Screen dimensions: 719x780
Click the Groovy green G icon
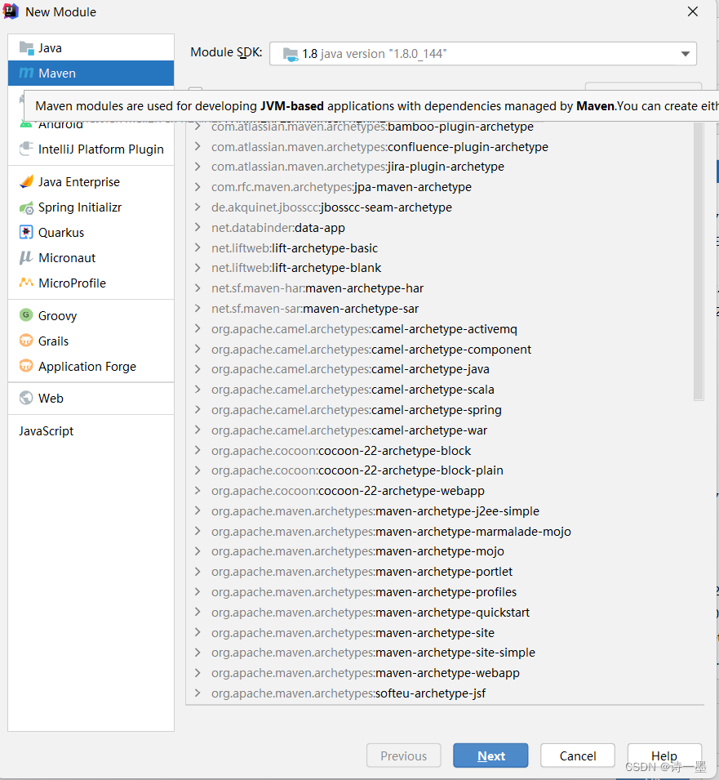(26, 315)
